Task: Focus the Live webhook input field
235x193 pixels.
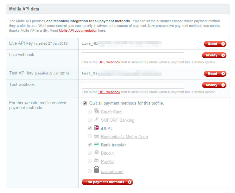Action: [x=133, y=56]
